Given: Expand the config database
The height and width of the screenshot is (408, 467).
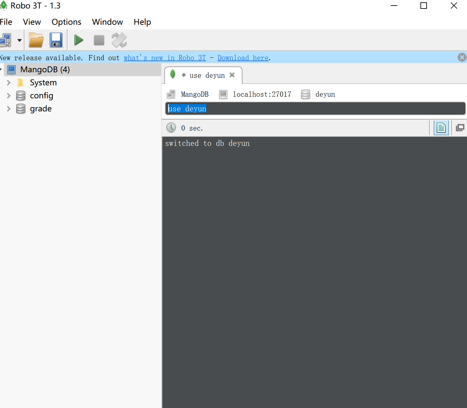Looking at the screenshot, I should coord(9,96).
